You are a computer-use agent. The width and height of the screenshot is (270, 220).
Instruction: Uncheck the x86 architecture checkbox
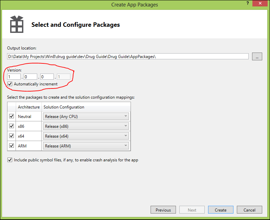(x=12, y=126)
